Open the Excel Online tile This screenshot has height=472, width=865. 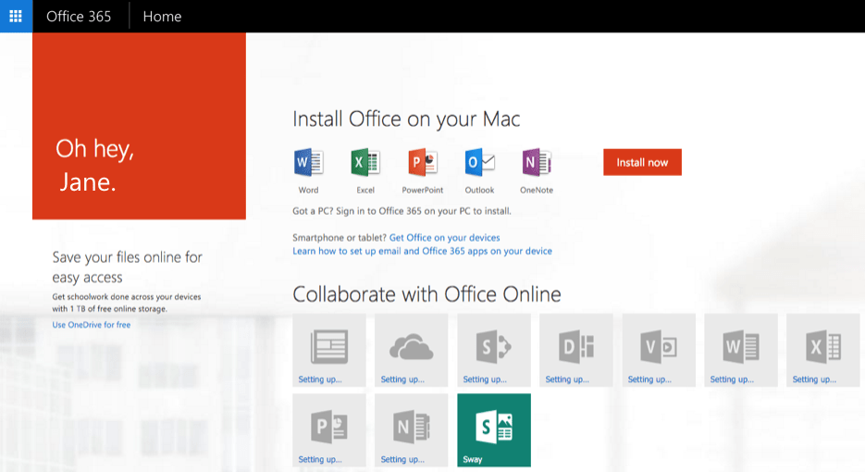pos(823,350)
